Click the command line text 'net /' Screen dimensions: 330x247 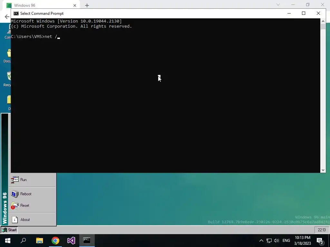tap(51, 37)
